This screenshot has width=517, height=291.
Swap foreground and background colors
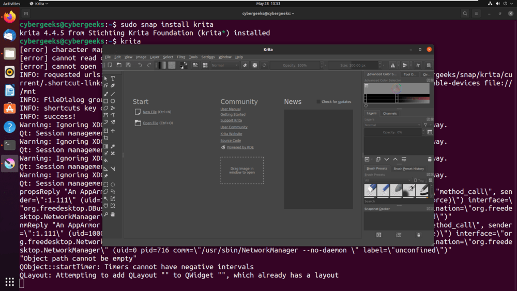coord(186,63)
